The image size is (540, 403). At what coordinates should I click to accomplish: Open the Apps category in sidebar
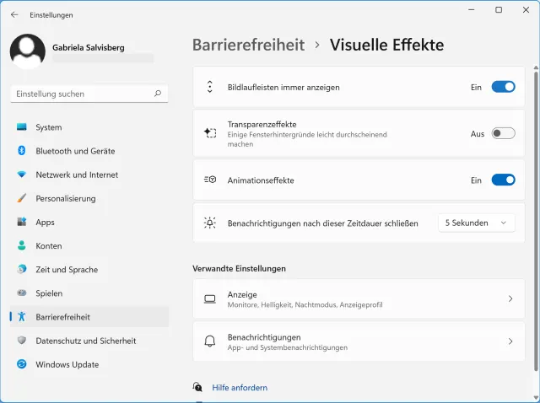pos(45,223)
